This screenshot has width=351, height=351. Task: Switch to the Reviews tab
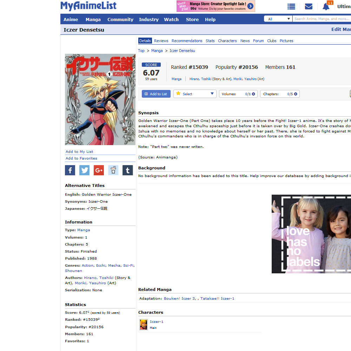(x=161, y=41)
